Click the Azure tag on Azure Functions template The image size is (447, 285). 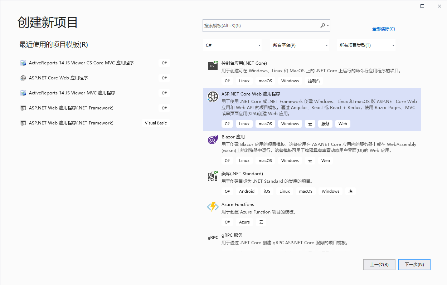pos(244,222)
